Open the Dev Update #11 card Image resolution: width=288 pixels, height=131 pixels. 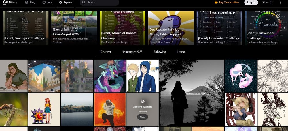[171, 28]
